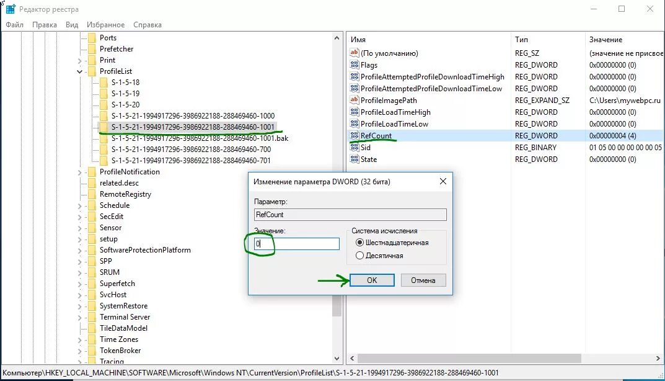Expand the Print tree node

[x=80, y=60]
